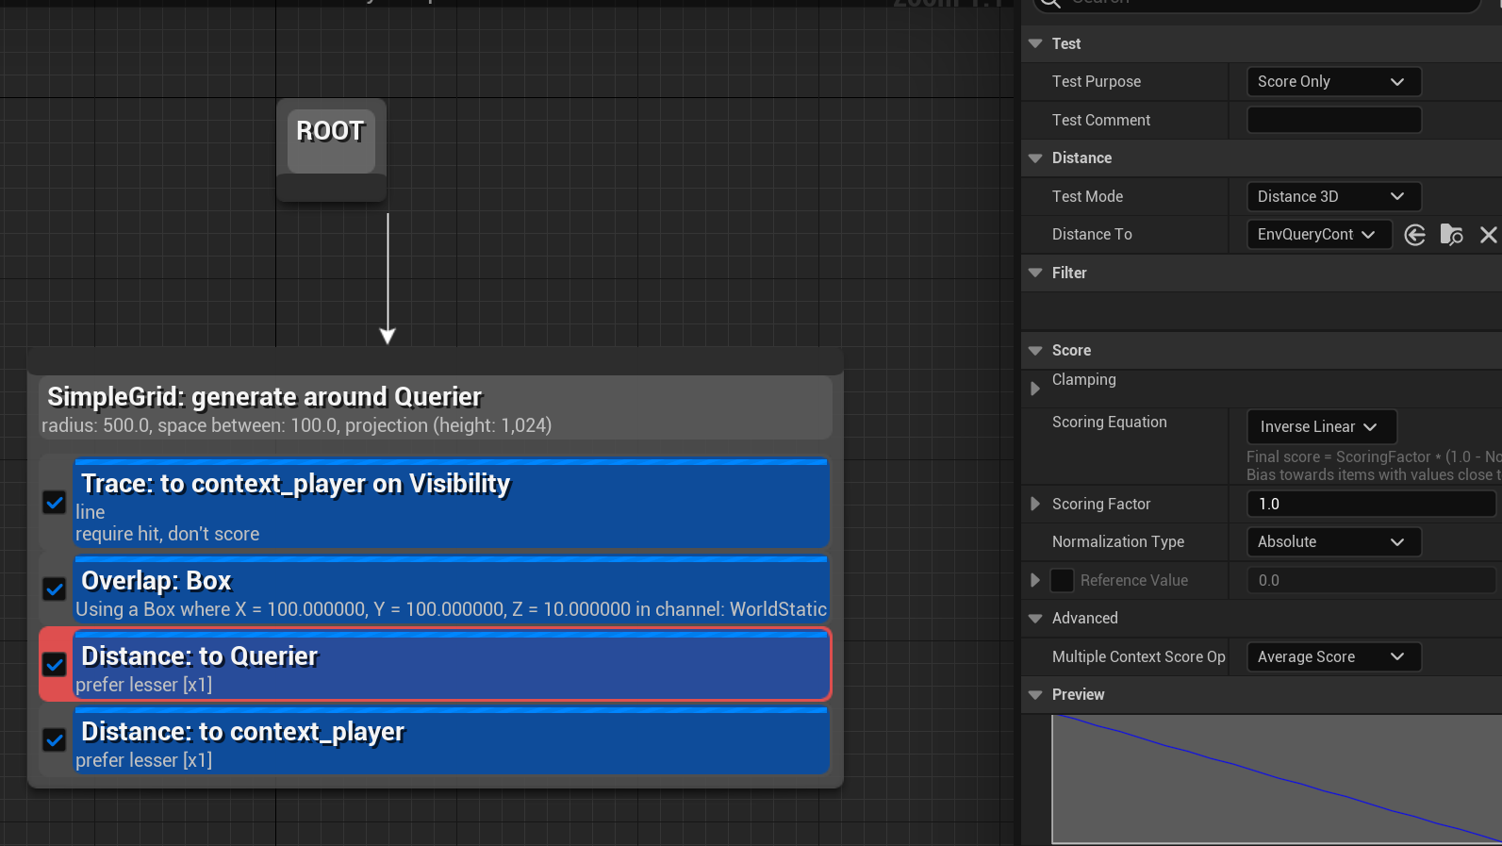Click the Scoring Equation label

coord(1109,423)
